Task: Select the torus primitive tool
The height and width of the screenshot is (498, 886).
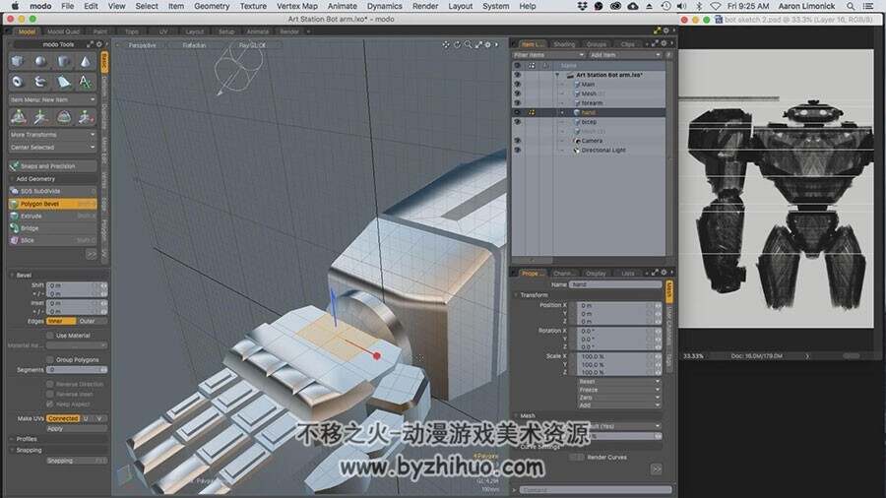Action: (x=18, y=82)
